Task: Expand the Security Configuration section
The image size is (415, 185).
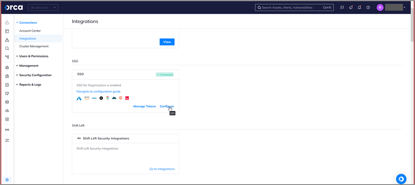Action: (35, 75)
